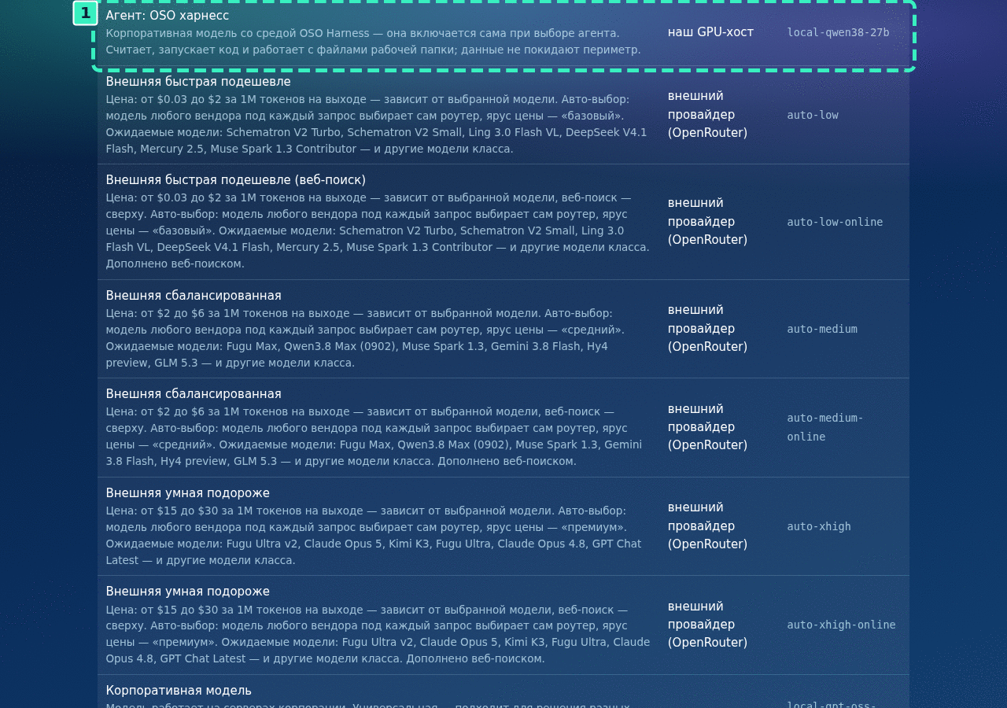
Task: Select "Внешняя умная подороже" title in the auto-xhigh-online row
Action: click(188, 592)
